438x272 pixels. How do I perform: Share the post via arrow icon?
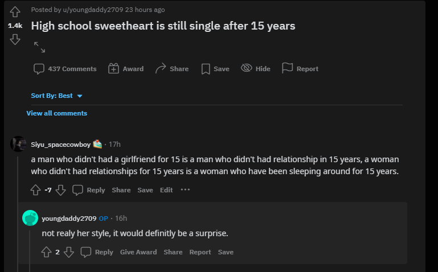coord(172,69)
